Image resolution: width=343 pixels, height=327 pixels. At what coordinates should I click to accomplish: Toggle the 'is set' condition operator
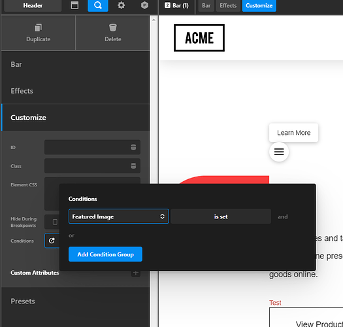click(221, 216)
